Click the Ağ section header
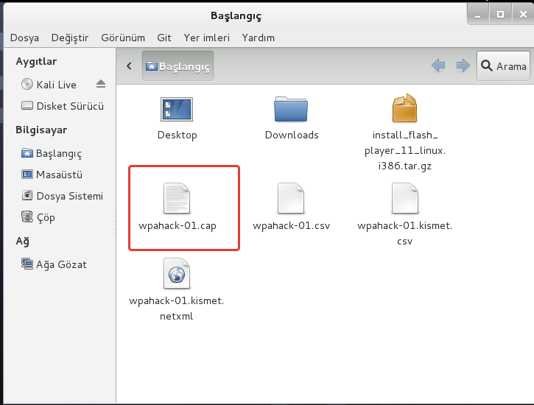Viewport: 534px width, 405px height. click(x=23, y=242)
